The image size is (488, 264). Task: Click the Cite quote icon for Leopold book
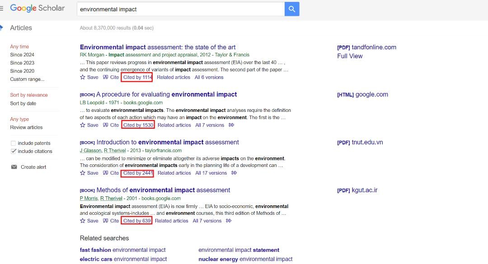(x=105, y=125)
